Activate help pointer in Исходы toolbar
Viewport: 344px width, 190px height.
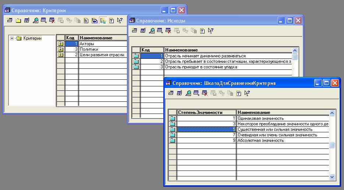click(210, 31)
